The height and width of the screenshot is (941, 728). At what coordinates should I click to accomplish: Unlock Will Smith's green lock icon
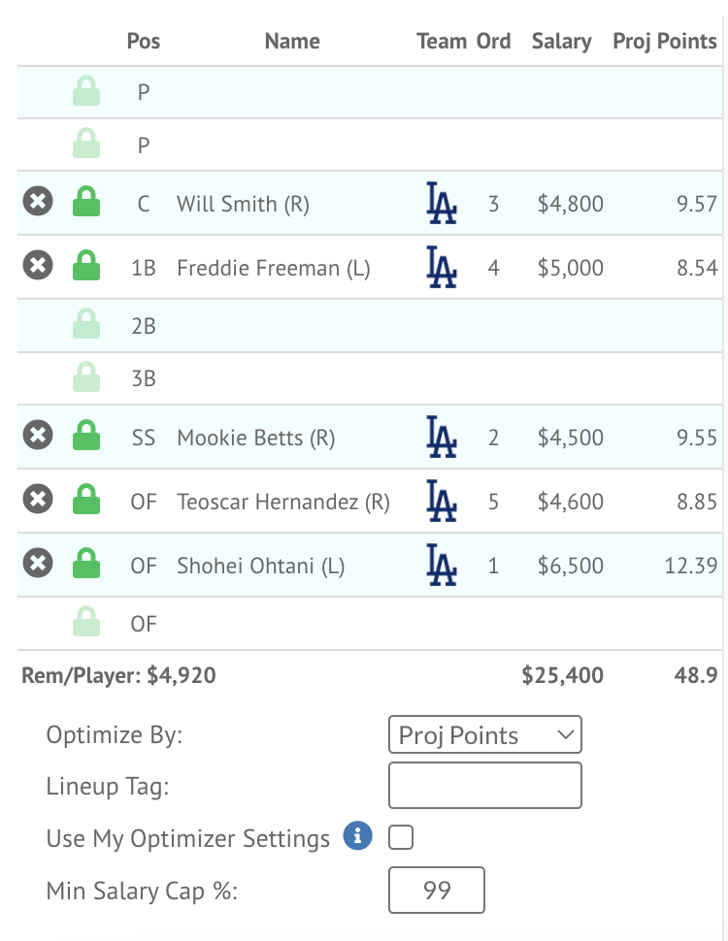[86, 201]
